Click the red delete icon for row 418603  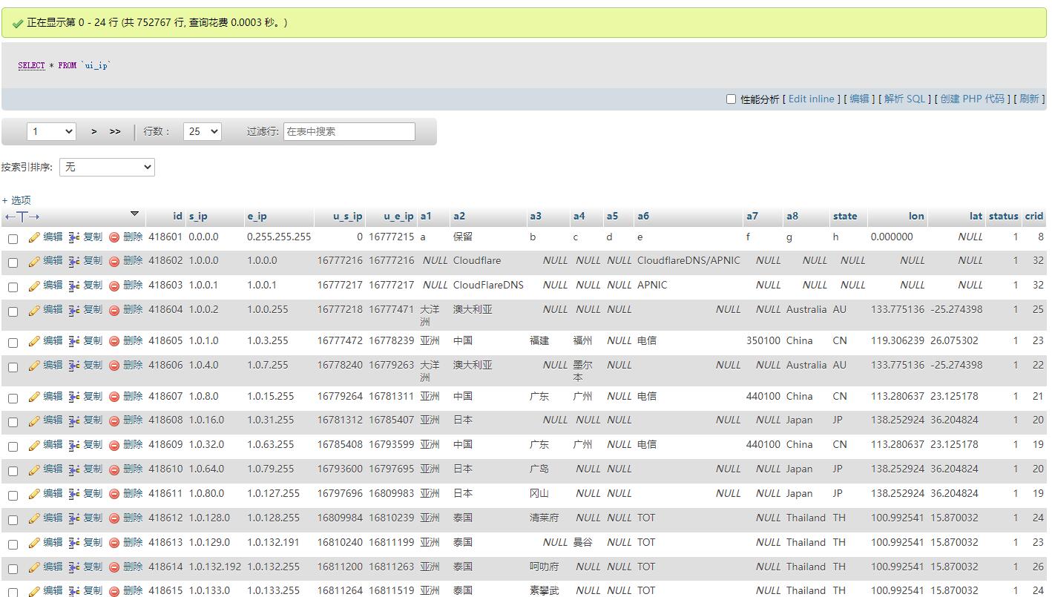114,286
